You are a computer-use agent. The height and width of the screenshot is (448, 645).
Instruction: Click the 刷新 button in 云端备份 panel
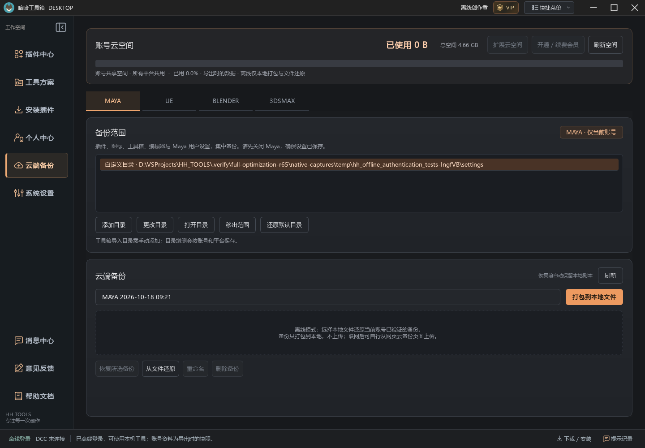point(611,276)
